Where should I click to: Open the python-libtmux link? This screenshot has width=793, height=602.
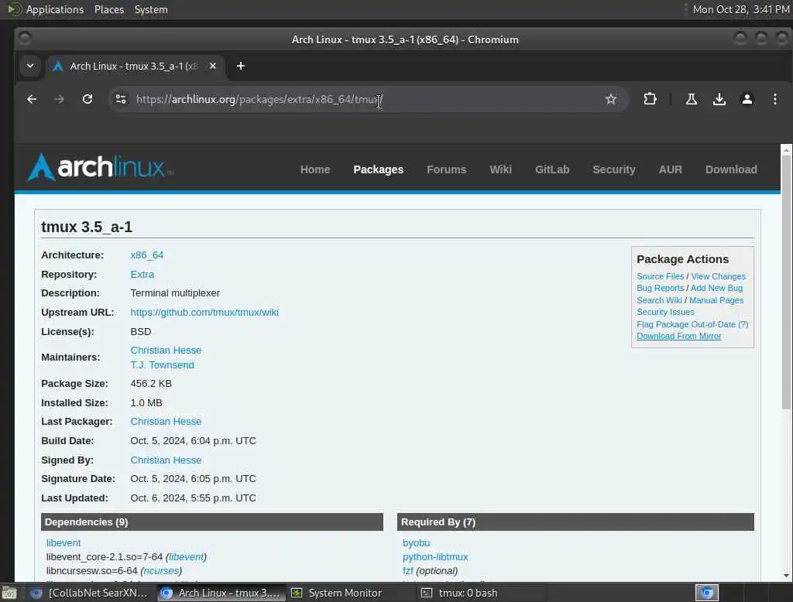(x=435, y=557)
